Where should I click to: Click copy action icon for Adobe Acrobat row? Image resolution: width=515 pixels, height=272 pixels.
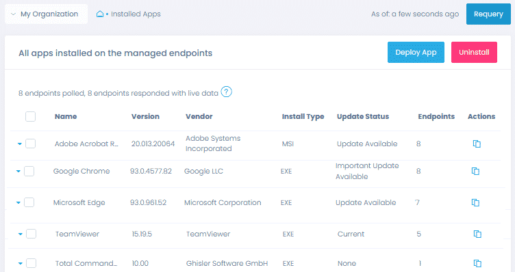pyautogui.click(x=477, y=144)
